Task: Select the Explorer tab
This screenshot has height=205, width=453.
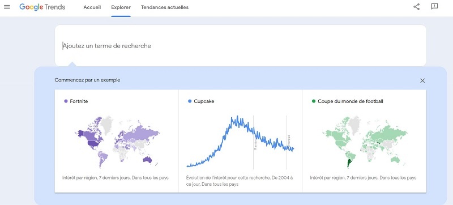Action: pos(121,7)
